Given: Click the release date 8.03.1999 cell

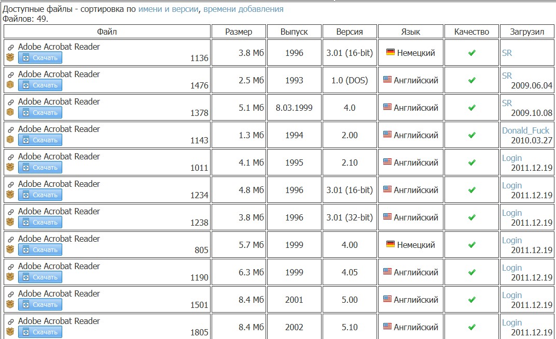Looking at the screenshot, I should 294,108.
